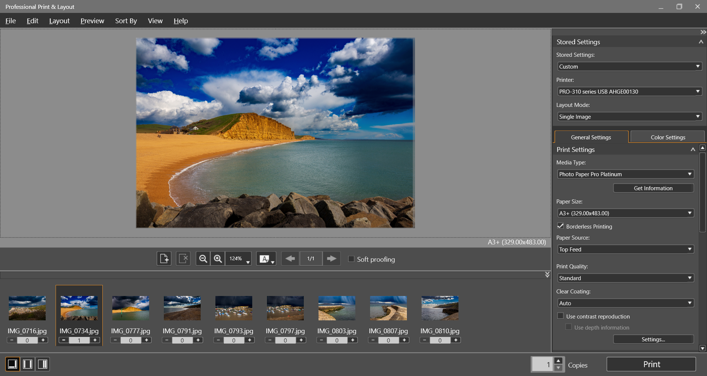707x376 pixels.
Task: Open the File menu
Action: (x=11, y=21)
